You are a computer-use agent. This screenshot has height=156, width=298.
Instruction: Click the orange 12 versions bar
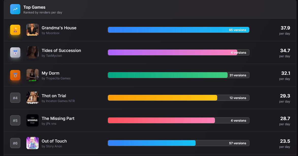click(163, 98)
